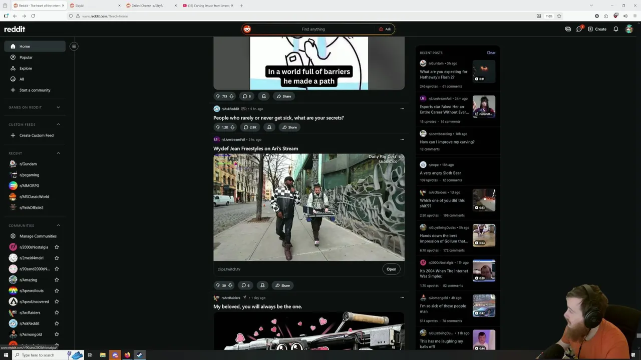The image size is (641, 360).
Task: Favorite the r/ApexUncovered community star
Action: pyautogui.click(x=57, y=301)
